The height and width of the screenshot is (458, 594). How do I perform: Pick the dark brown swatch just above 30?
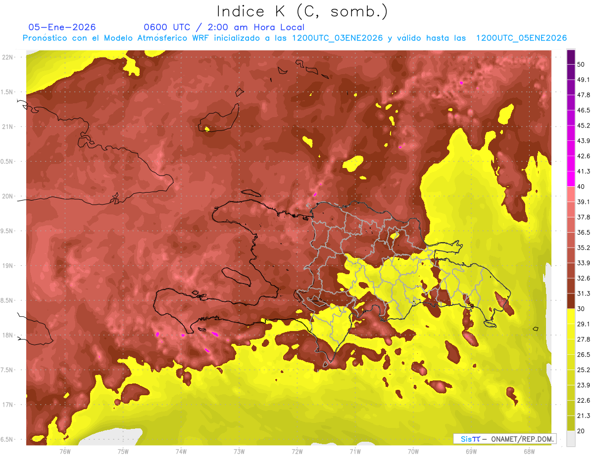pos(571,301)
